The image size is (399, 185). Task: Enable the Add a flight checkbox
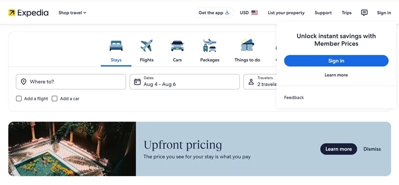click(x=19, y=98)
